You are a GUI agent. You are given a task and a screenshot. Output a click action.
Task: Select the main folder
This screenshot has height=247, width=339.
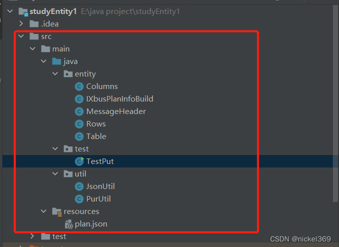coord(61,49)
